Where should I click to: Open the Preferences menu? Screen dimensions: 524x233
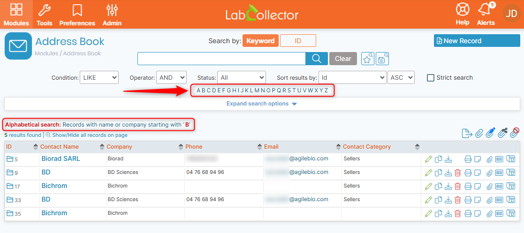[x=77, y=15]
